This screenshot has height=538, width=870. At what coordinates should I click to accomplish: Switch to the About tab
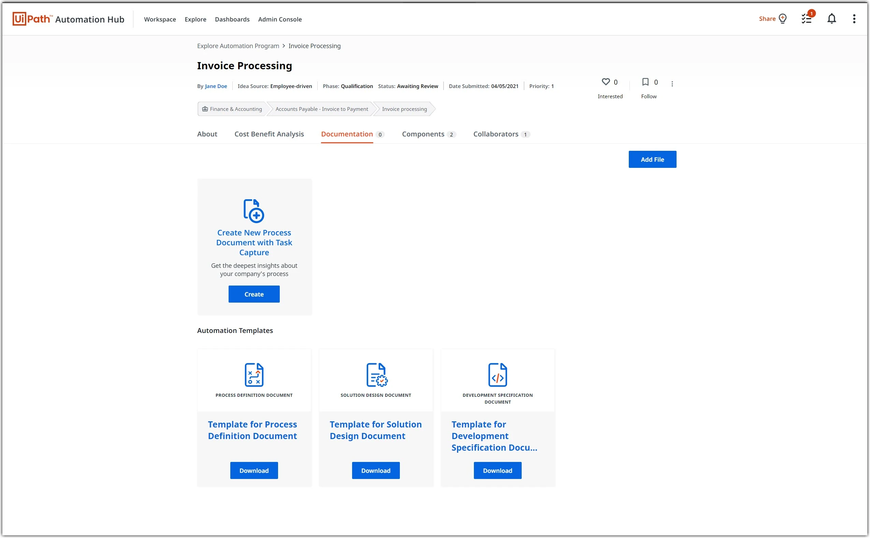tap(207, 134)
